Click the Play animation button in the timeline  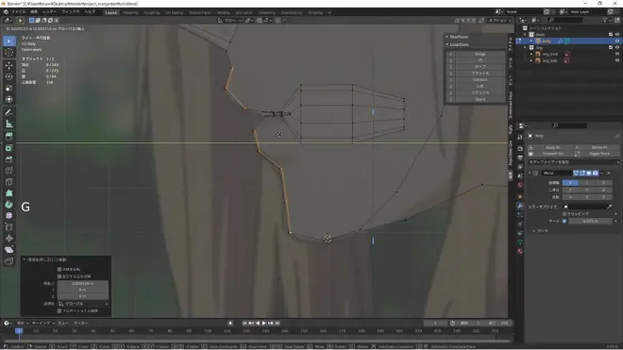(x=263, y=323)
